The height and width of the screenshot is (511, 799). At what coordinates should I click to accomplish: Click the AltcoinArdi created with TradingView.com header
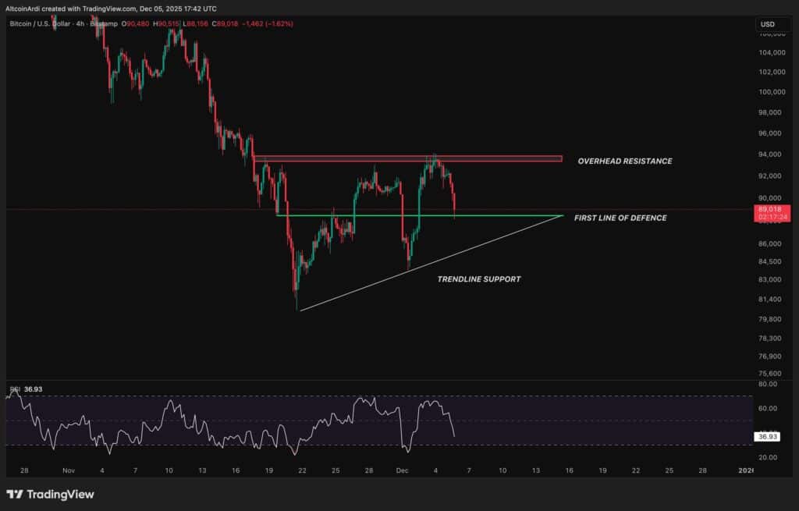[x=111, y=9]
